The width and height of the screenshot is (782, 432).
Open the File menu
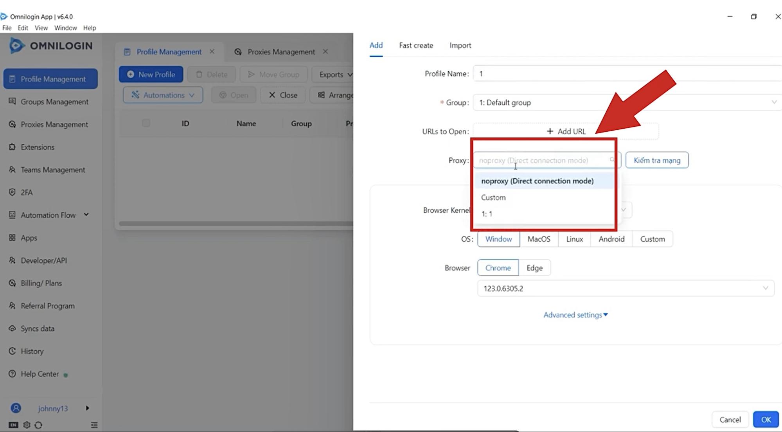(x=7, y=28)
